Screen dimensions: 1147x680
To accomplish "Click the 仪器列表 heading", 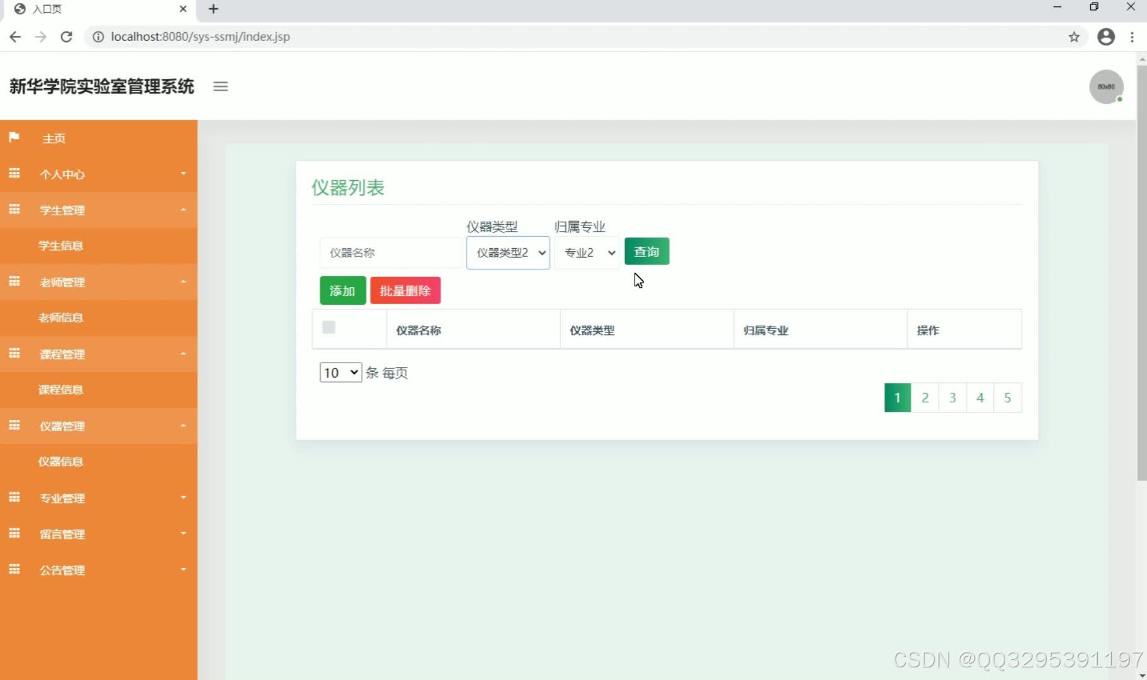I will tap(348, 187).
